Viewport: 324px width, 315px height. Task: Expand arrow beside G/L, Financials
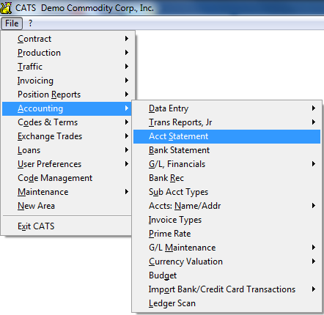314,164
